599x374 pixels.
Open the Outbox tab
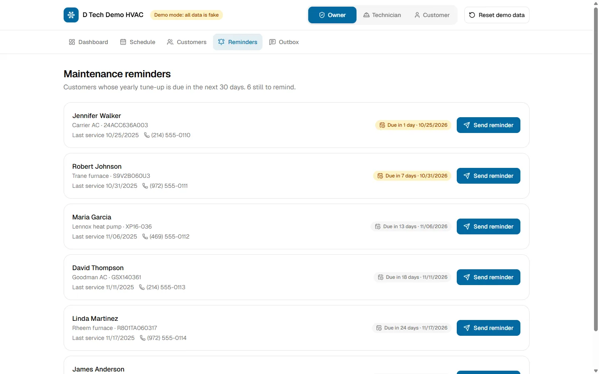pyautogui.click(x=284, y=42)
